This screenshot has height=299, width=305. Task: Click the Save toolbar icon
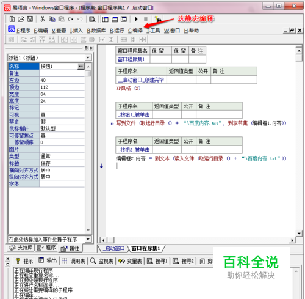30,19
